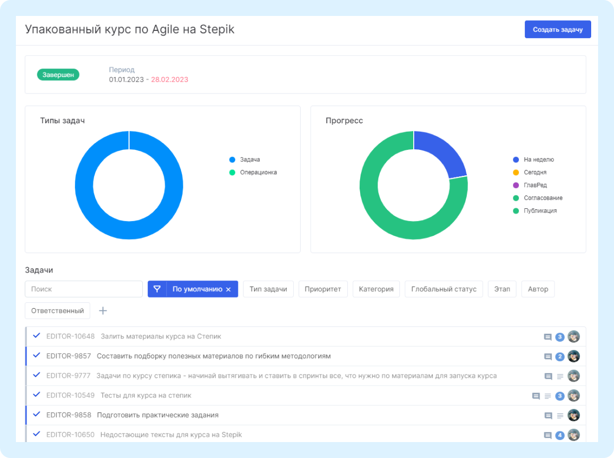614x458 pixels.
Task: Open the Автор filter dropdown
Action: [538, 289]
